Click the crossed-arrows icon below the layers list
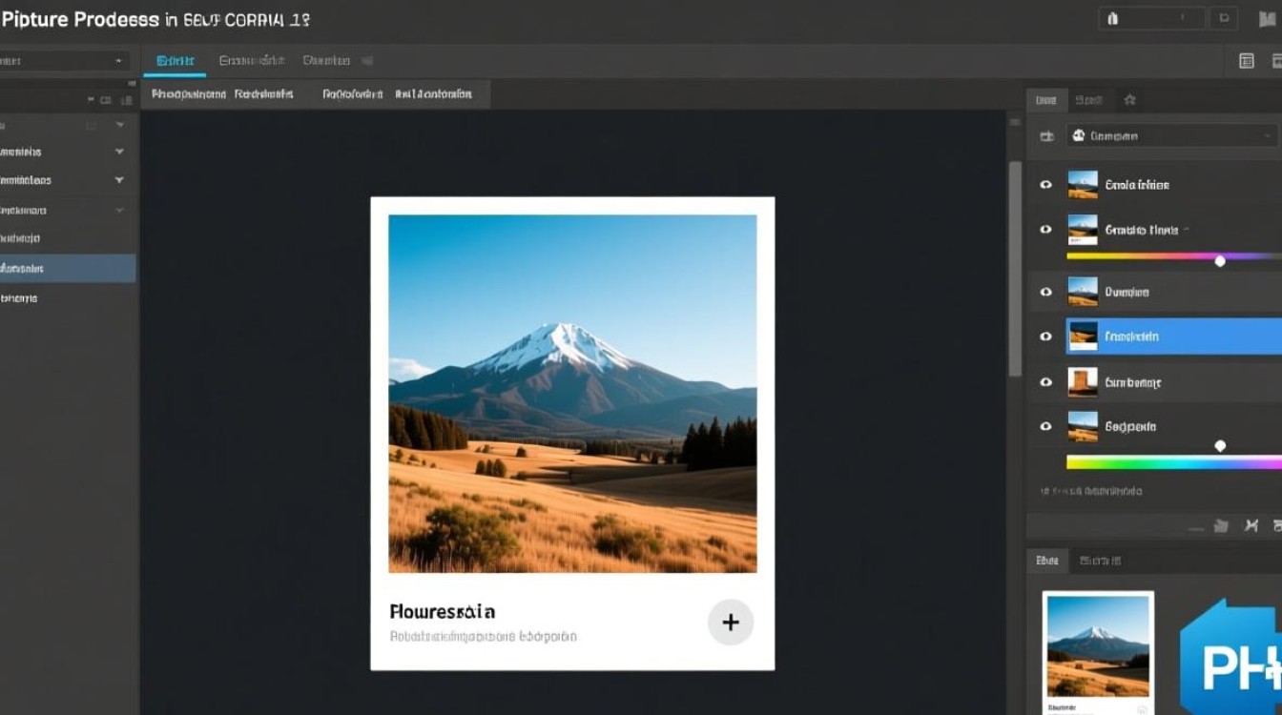Screen dimensions: 1282x715 [1251, 525]
